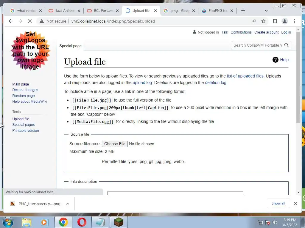
Task: Open the Help link
Action: pyautogui.click(x=284, y=60)
